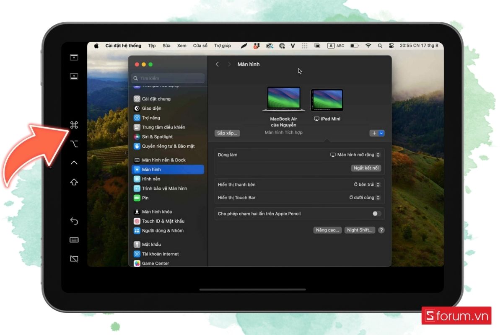Viewport: 503px width, 335px height.
Task: Select the MacBook Air display thumbnail
Action: [284, 99]
